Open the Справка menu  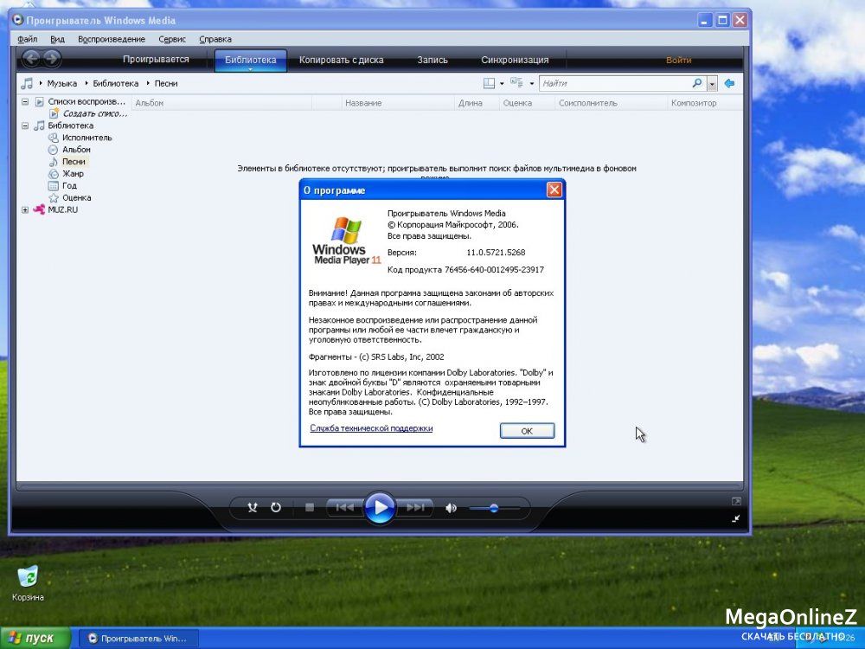[x=215, y=39]
